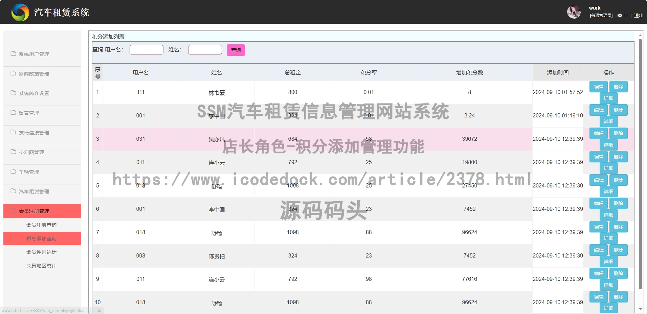Image resolution: width=647 pixels, height=314 pixels.
Task: Click 详细 for row 6 李中国
Action: tap(608, 215)
